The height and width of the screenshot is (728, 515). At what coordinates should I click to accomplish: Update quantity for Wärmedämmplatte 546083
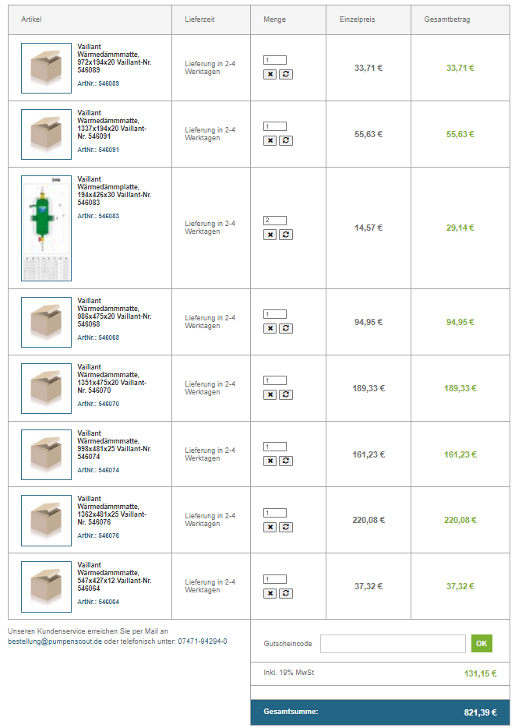pos(286,234)
